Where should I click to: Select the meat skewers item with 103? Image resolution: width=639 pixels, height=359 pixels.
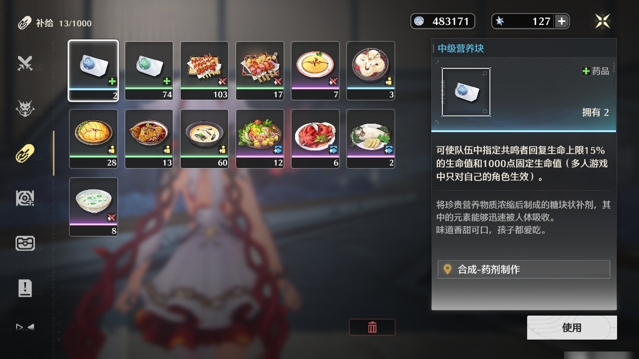(204, 71)
